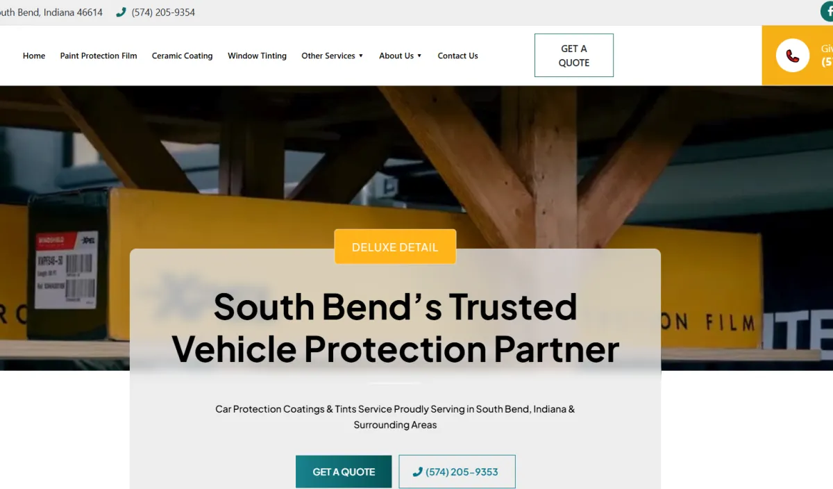
Task: Open the Ceramic Coating menu item
Action: pos(182,56)
